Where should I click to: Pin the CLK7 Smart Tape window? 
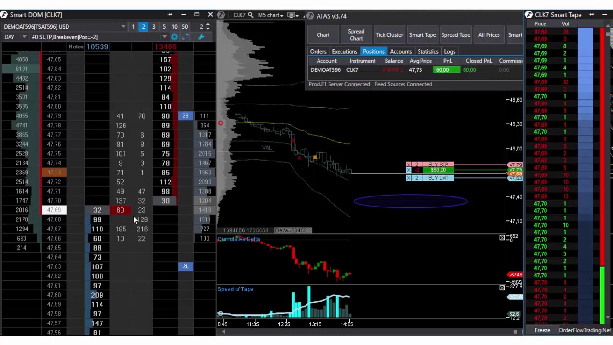pos(591,15)
